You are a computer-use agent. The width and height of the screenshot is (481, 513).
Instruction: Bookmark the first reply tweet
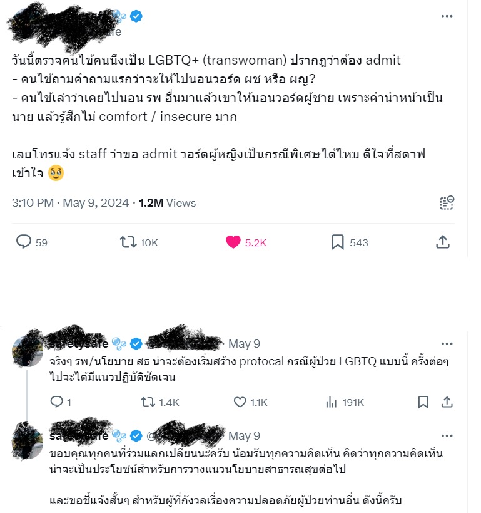[423, 402]
